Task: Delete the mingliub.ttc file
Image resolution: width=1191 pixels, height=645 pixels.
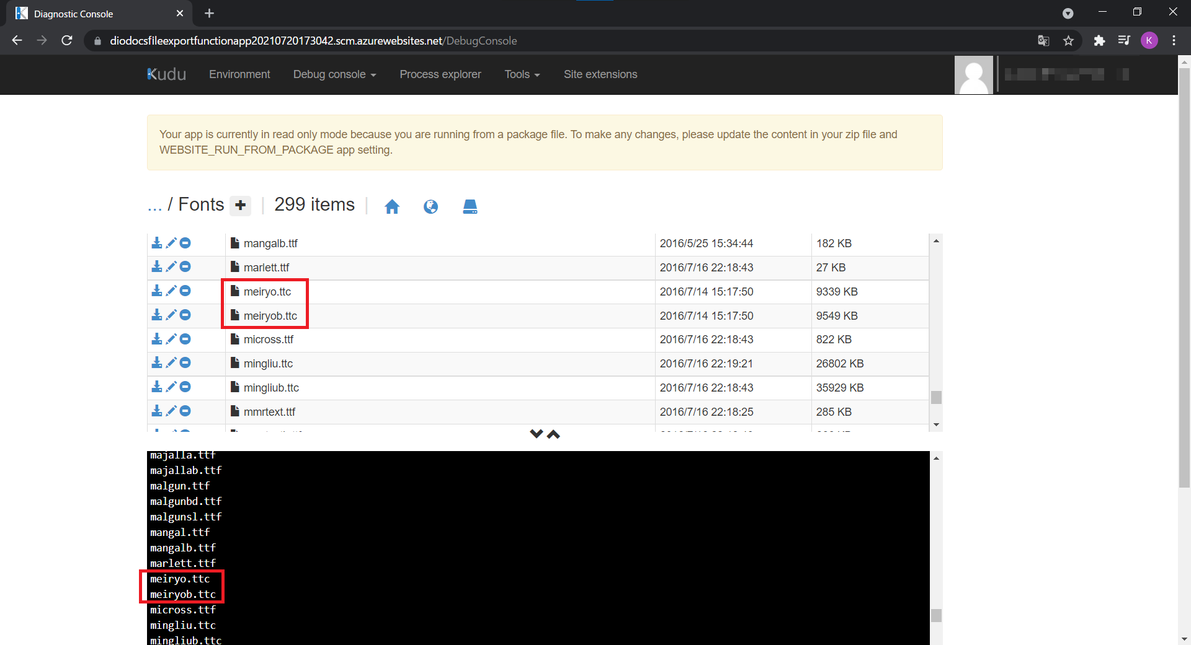Action: click(x=185, y=387)
